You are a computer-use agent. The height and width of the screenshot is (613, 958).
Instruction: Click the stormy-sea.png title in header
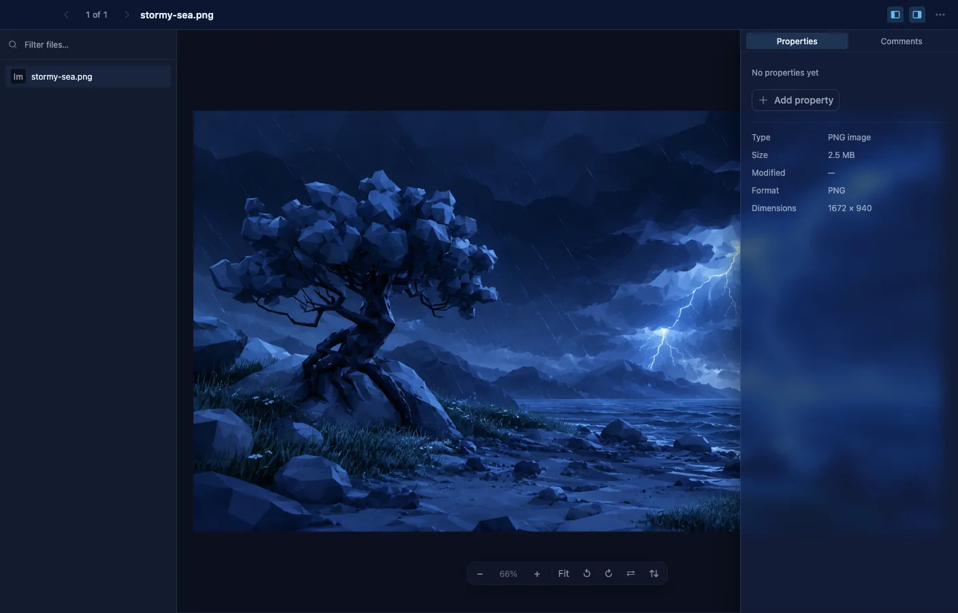[177, 14]
